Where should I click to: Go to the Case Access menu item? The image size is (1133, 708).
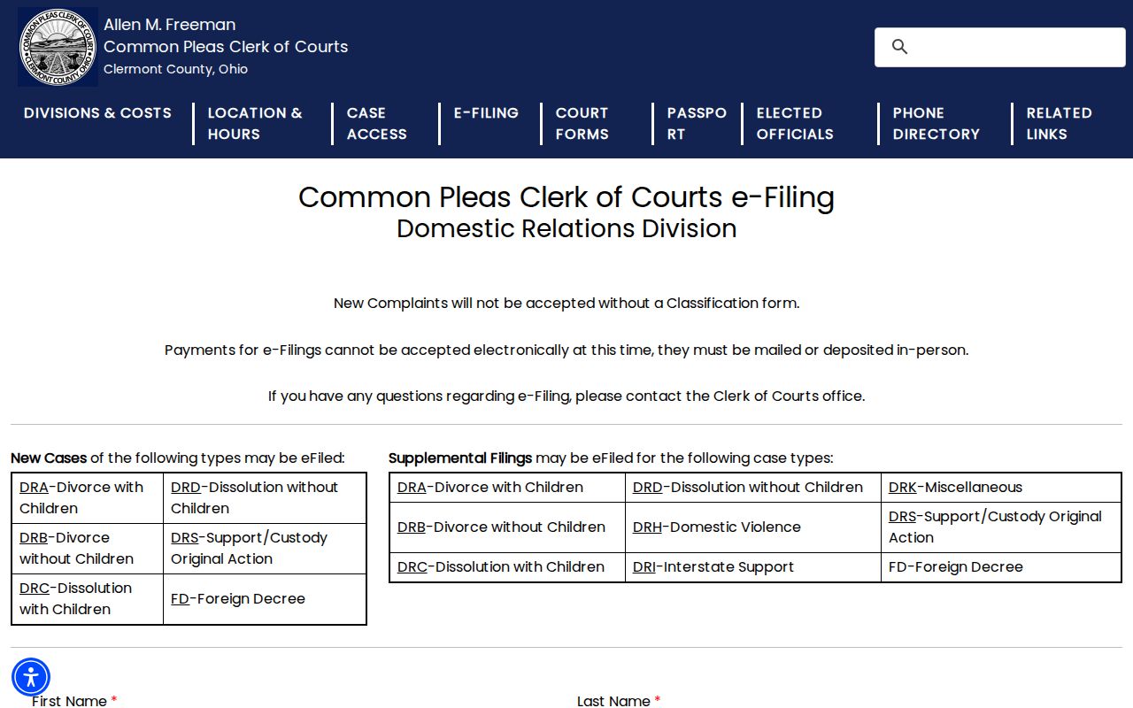click(377, 124)
